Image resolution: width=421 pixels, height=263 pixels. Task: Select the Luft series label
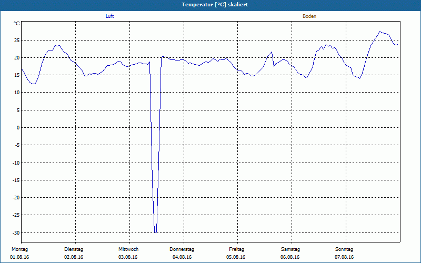click(109, 16)
